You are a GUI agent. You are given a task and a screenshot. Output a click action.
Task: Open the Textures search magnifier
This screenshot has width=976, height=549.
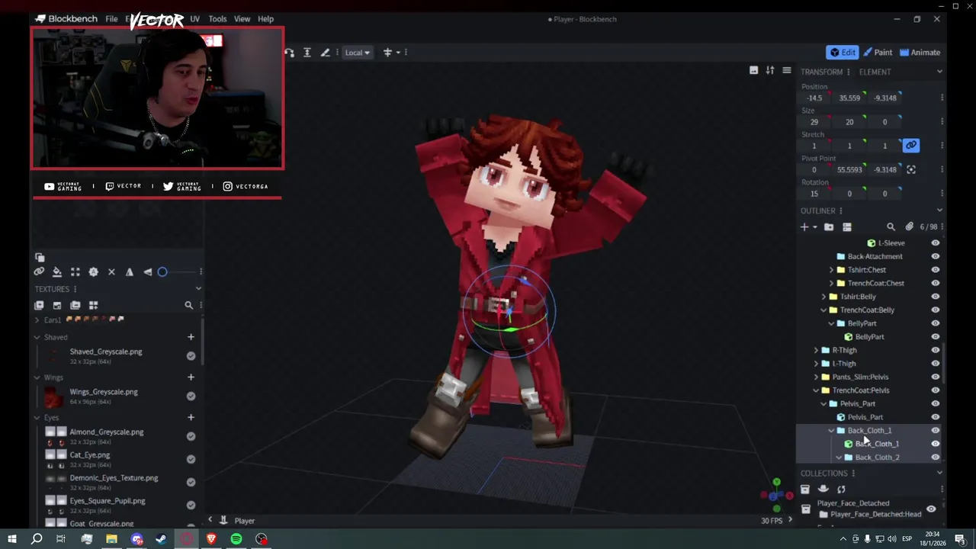tap(188, 305)
